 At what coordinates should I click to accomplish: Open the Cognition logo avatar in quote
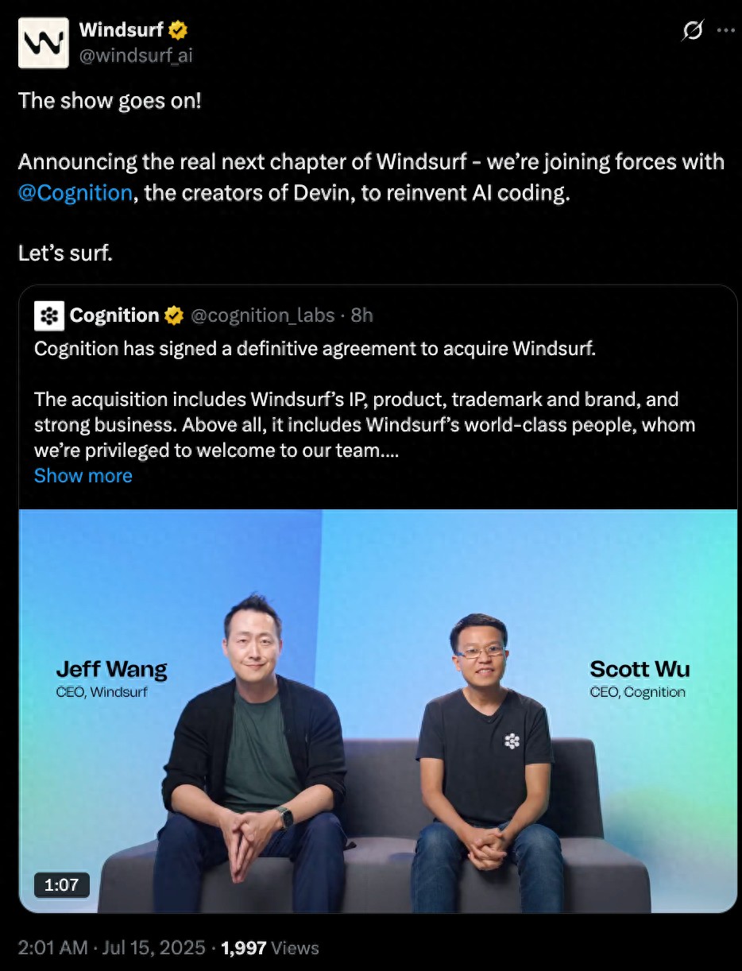(49, 315)
